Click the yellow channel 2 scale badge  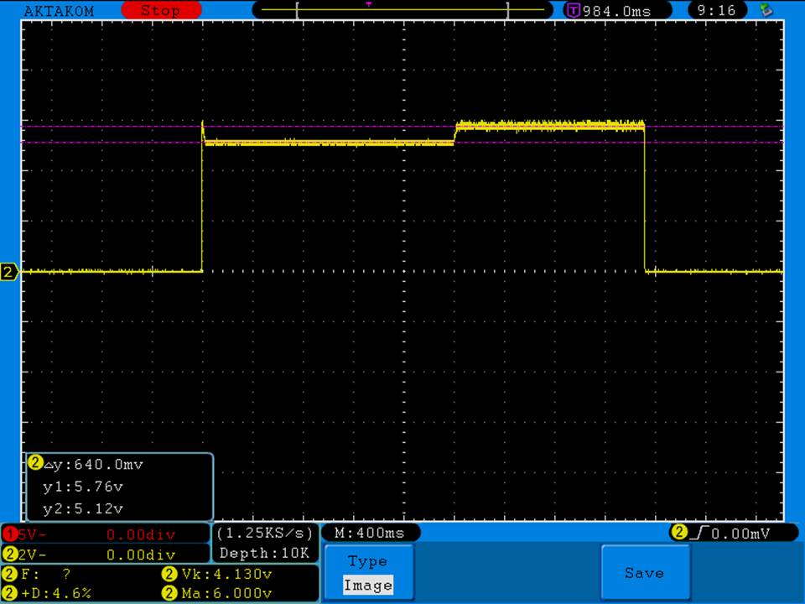[9, 555]
